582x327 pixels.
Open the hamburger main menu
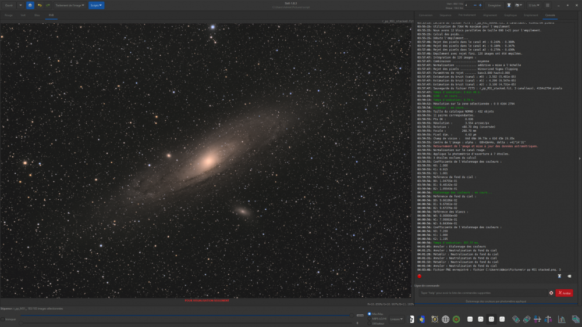click(x=548, y=5)
